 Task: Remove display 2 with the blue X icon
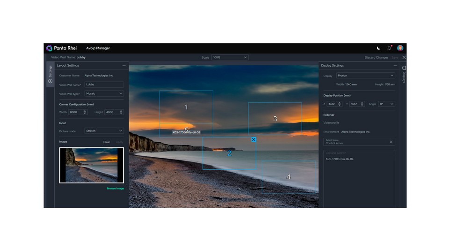click(x=253, y=140)
